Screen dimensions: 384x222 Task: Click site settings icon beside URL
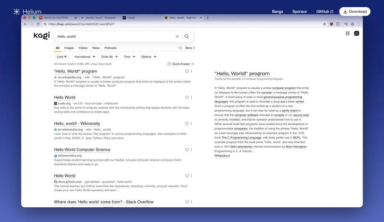45,24
